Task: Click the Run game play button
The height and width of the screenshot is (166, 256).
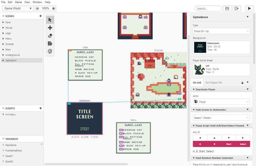Action: click(249, 9)
